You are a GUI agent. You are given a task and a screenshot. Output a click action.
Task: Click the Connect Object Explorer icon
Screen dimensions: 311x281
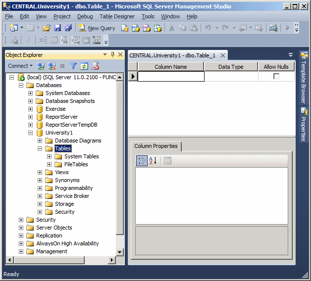click(x=41, y=66)
